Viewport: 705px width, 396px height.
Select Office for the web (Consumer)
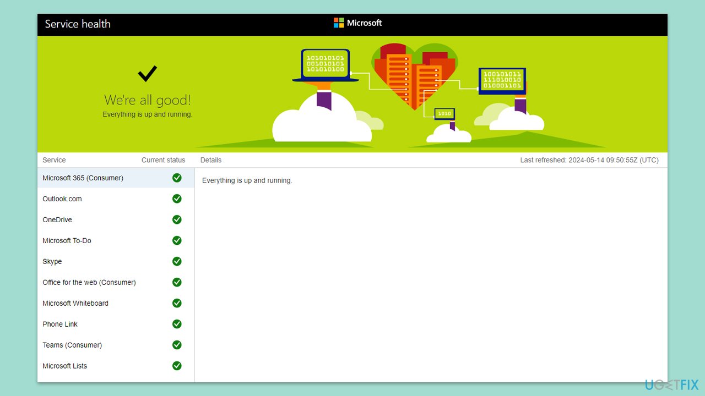(116, 282)
